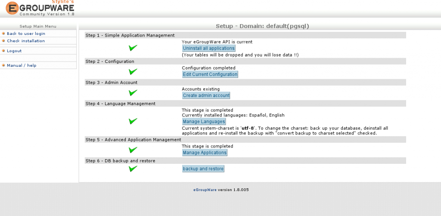This screenshot has width=441, height=216.
Task: Open Manage Applications
Action: (205, 153)
